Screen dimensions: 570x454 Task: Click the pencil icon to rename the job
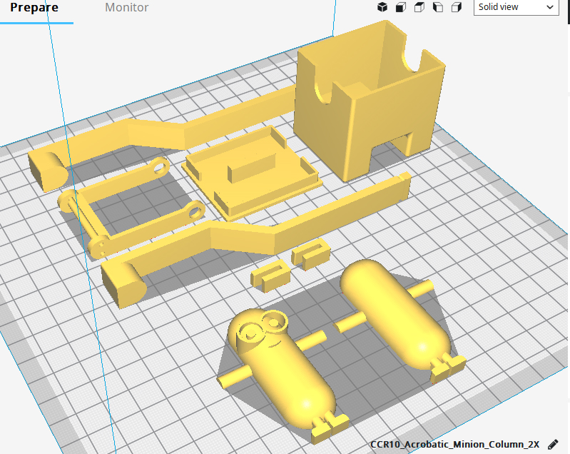tap(553, 445)
